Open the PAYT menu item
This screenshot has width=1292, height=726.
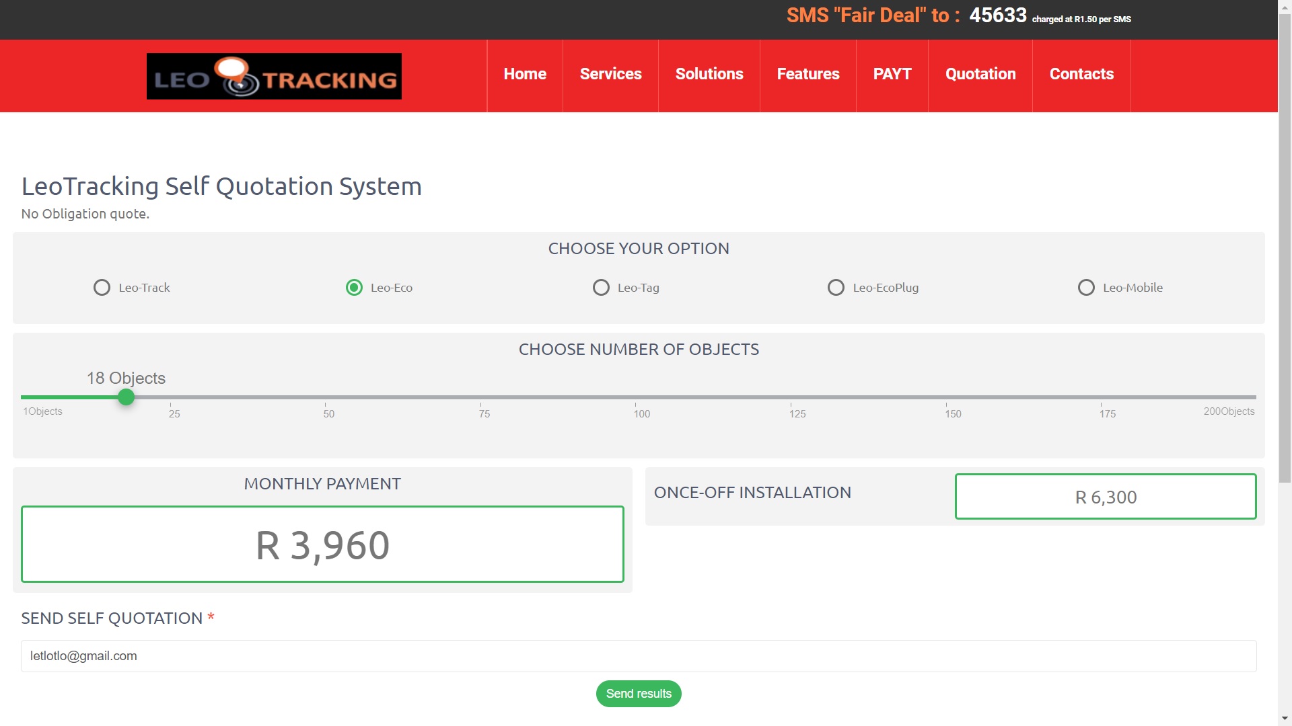tap(892, 74)
